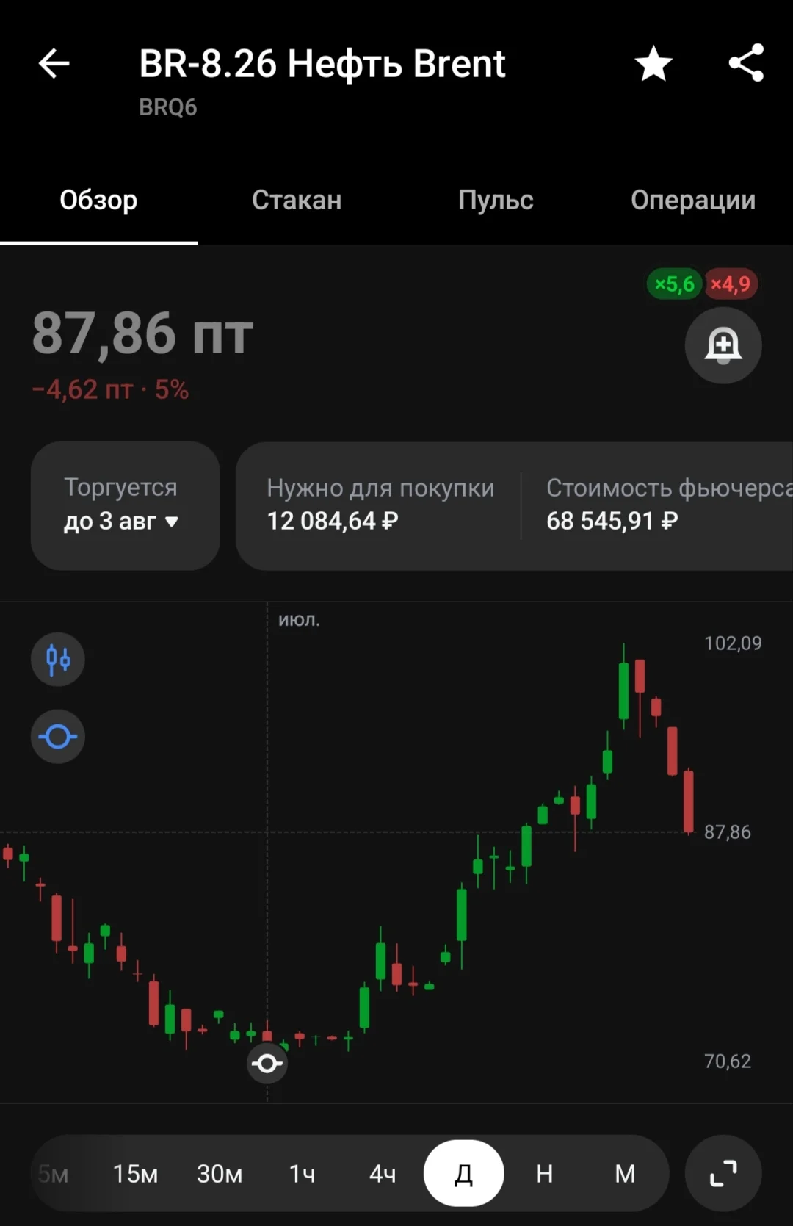793x1226 pixels.
Task: Tap the 'июл.' month label on chart
Action: pos(299,619)
